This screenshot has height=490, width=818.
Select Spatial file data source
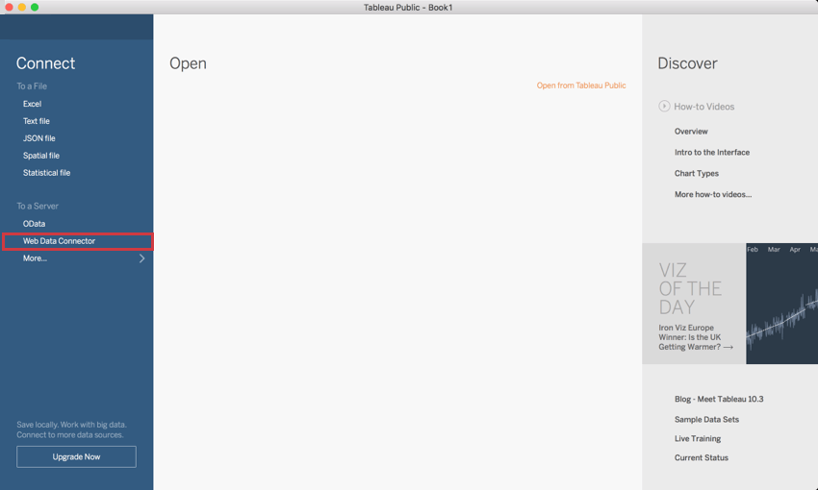(41, 156)
